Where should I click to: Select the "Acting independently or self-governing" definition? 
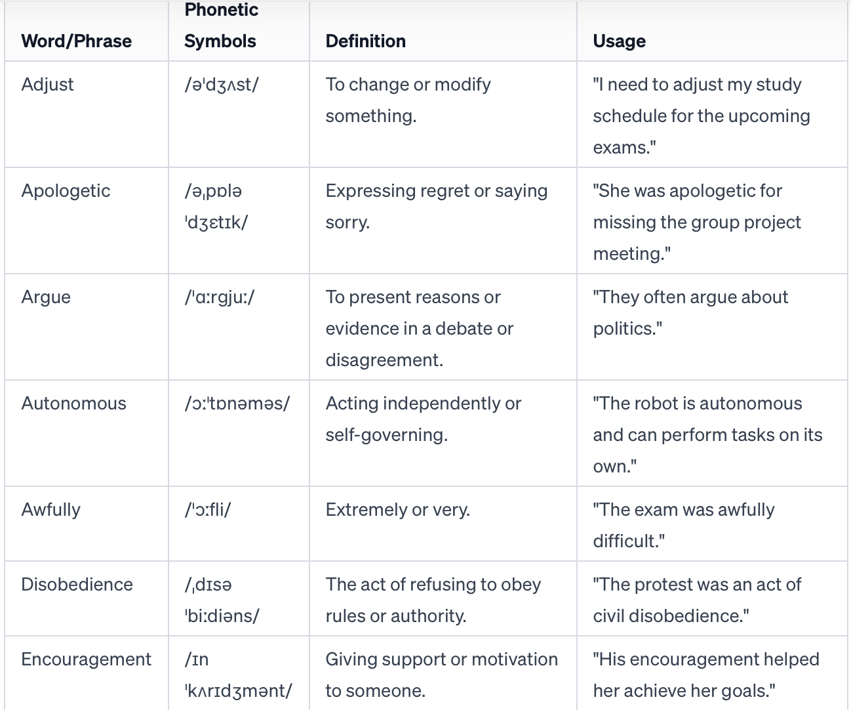tap(423, 419)
